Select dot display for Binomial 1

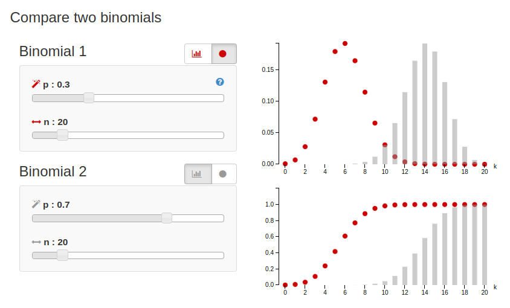click(x=223, y=54)
